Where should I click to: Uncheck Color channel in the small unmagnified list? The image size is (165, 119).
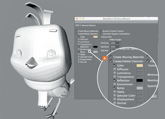79,37
